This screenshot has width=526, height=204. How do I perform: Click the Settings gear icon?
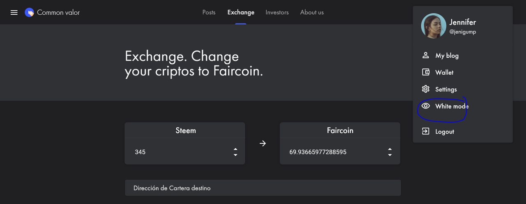pyautogui.click(x=426, y=89)
